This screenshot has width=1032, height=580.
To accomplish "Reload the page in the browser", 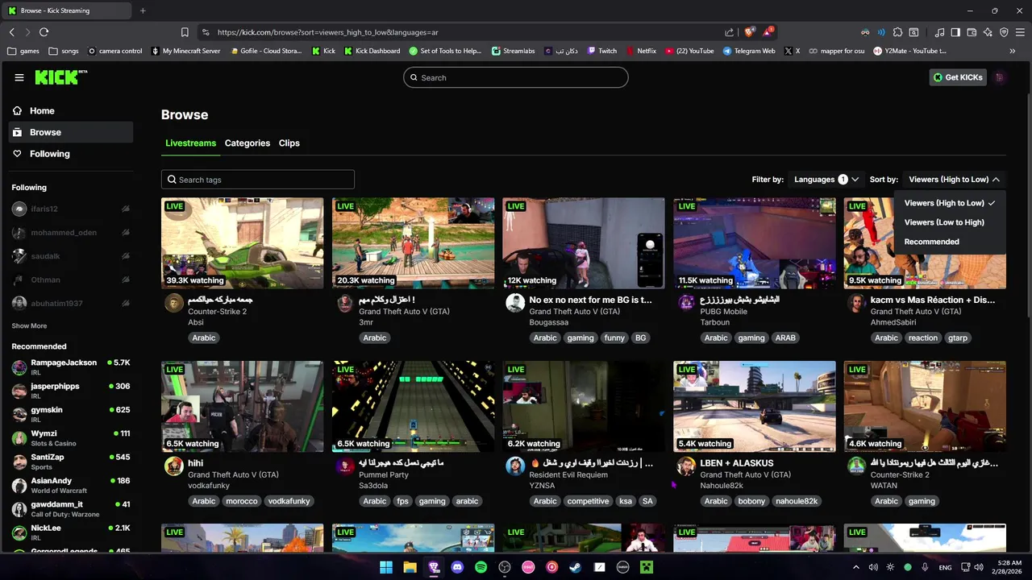I will (44, 32).
